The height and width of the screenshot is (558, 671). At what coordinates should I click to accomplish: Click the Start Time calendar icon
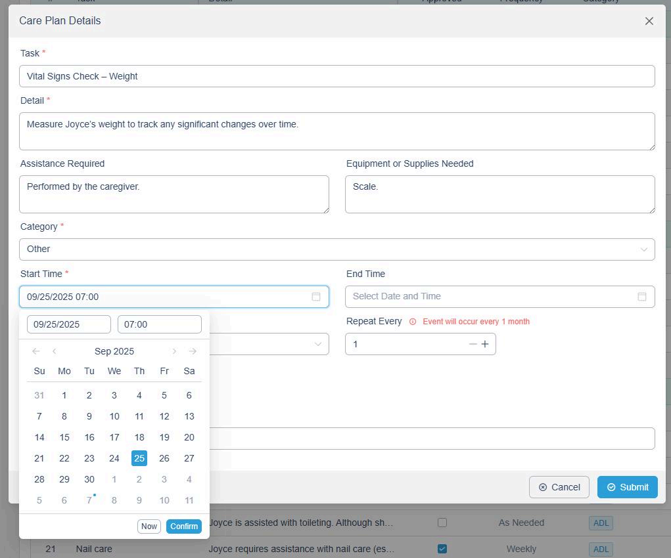click(x=315, y=297)
